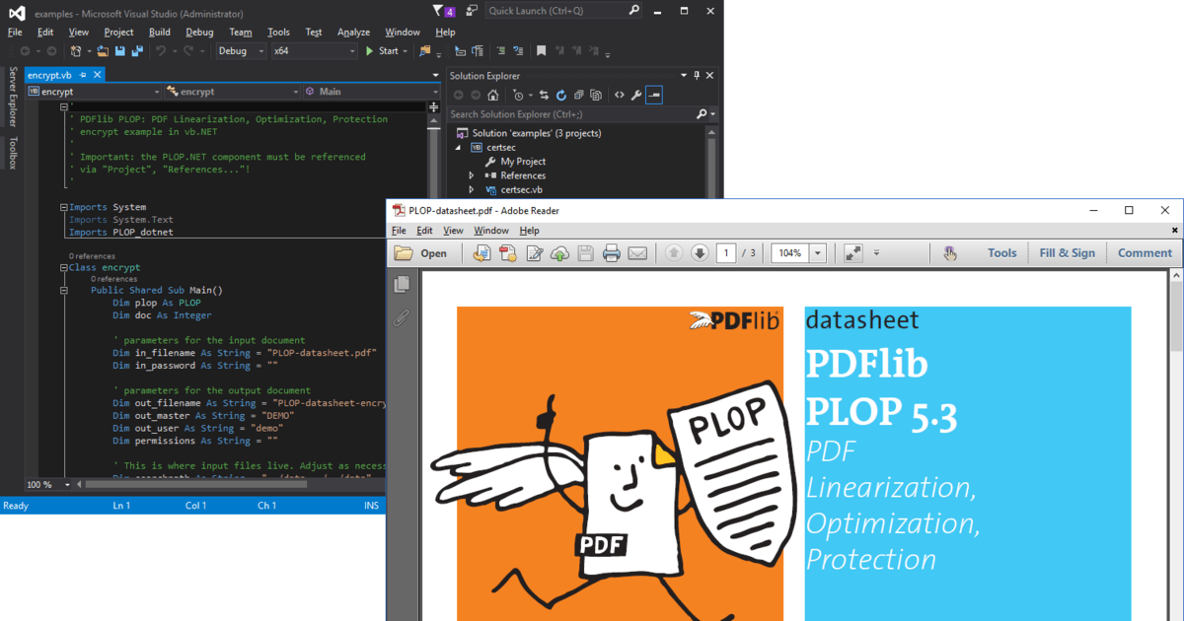Click the Home icon in Solution Explorer
This screenshot has width=1184, height=621.
pos(493,95)
